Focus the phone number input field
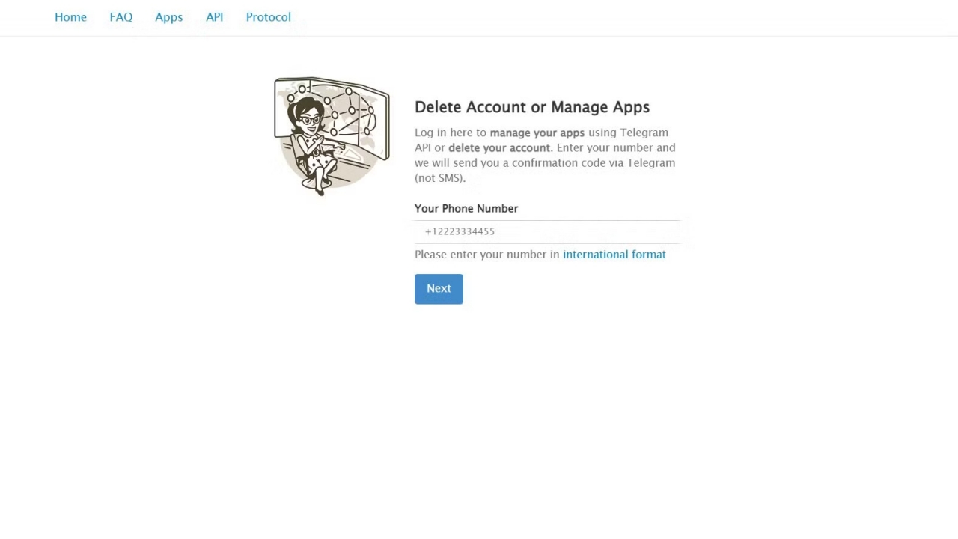This screenshot has width=958, height=539. coord(547,231)
